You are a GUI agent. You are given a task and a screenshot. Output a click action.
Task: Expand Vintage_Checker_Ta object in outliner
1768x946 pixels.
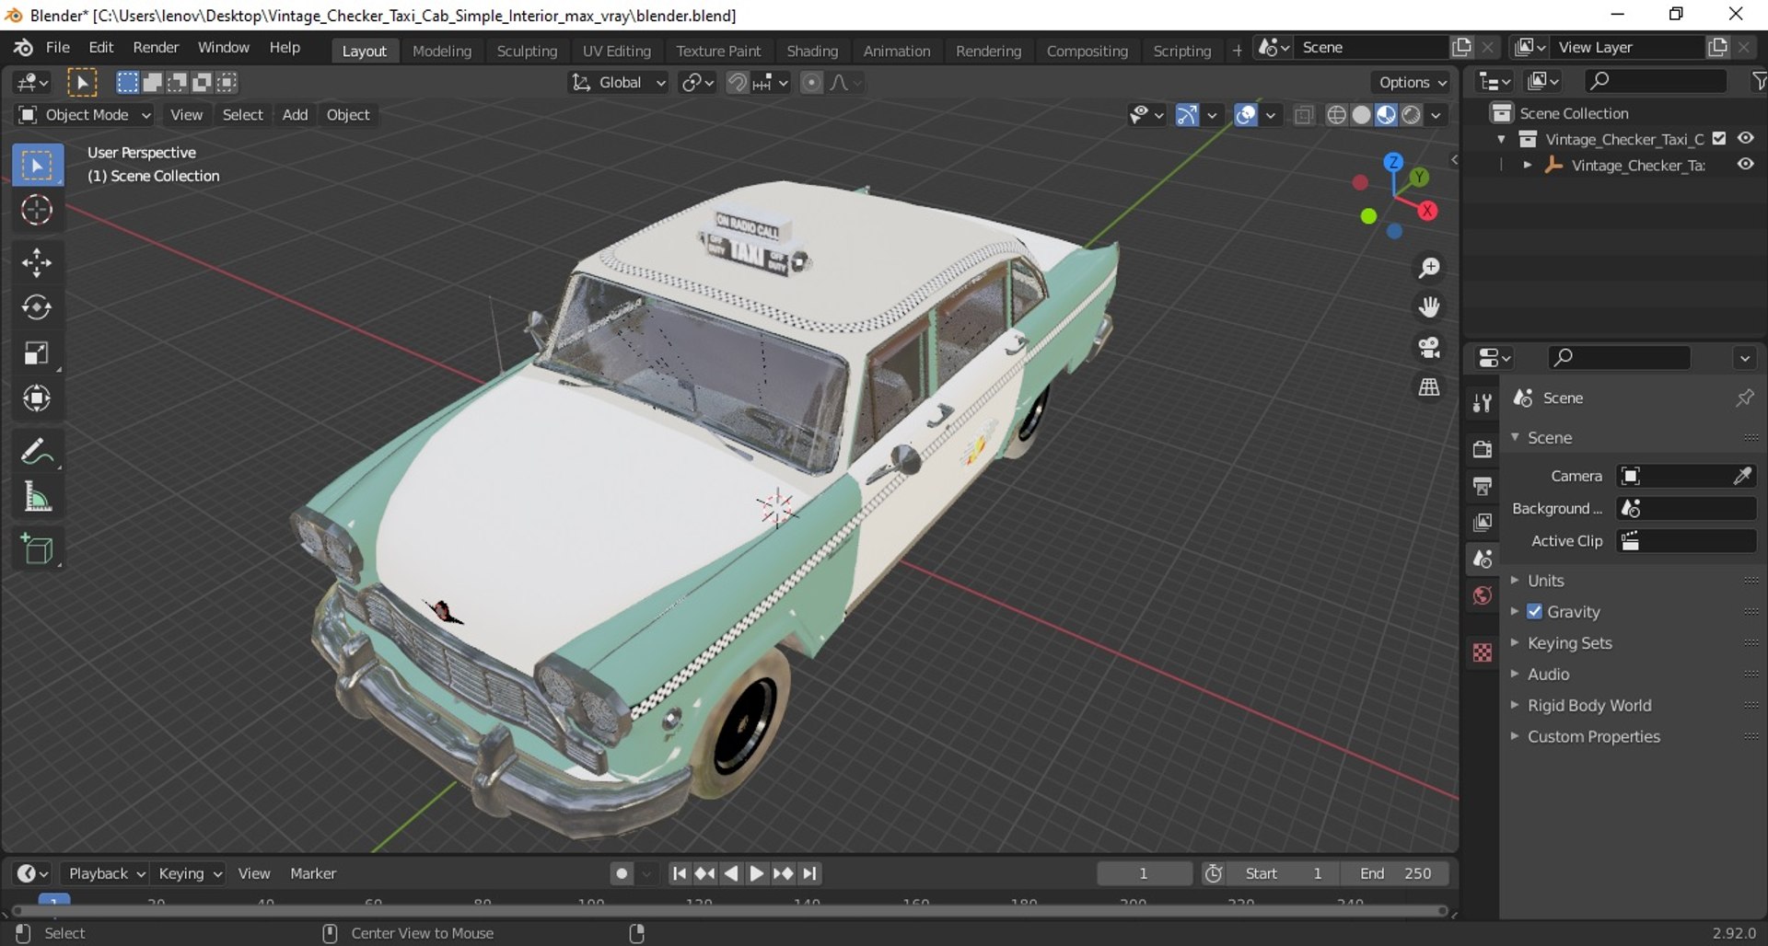click(1527, 166)
